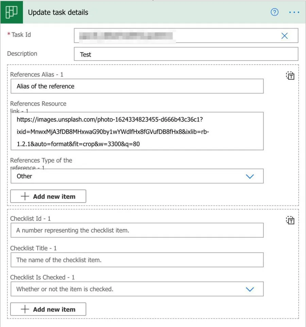Clear the Task Id value with X
The width and height of the screenshot is (306, 327).
click(x=285, y=36)
